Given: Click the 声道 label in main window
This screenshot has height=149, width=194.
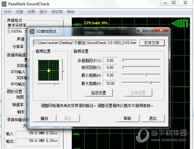Looking at the screenshot, I should pyautogui.click(x=21, y=39).
